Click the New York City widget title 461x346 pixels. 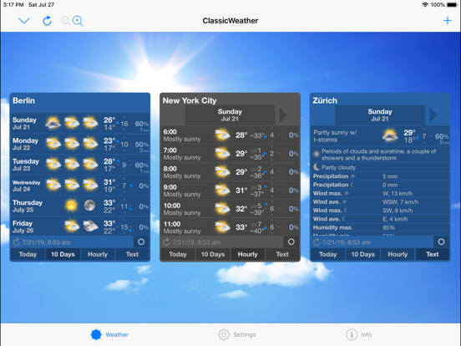(190, 100)
